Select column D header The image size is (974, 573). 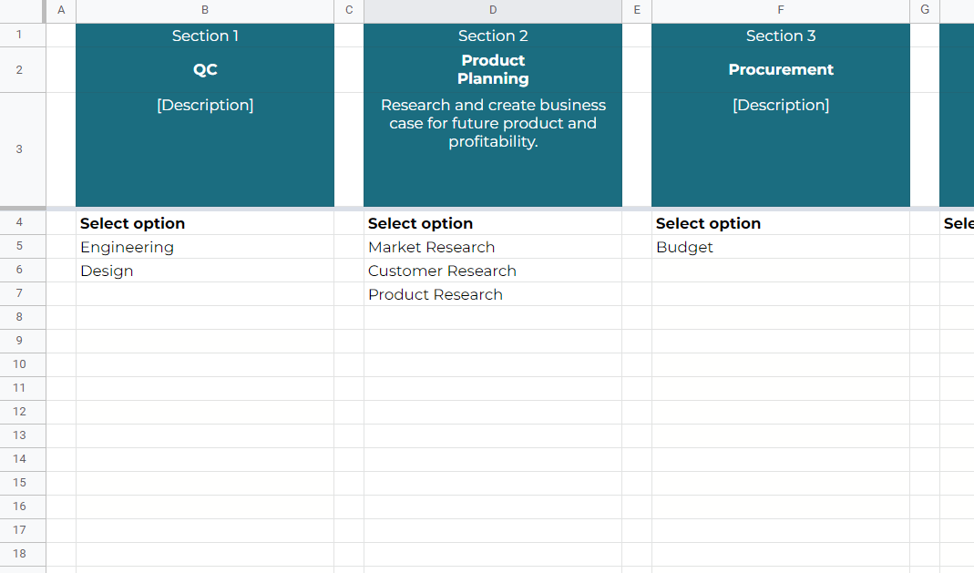493,10
